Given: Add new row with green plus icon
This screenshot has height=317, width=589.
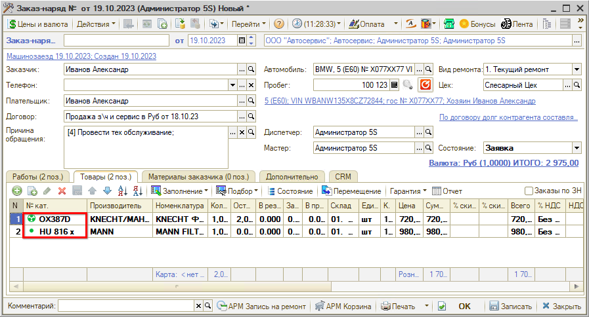Looking at the screenshot, I should click(17, 191).
